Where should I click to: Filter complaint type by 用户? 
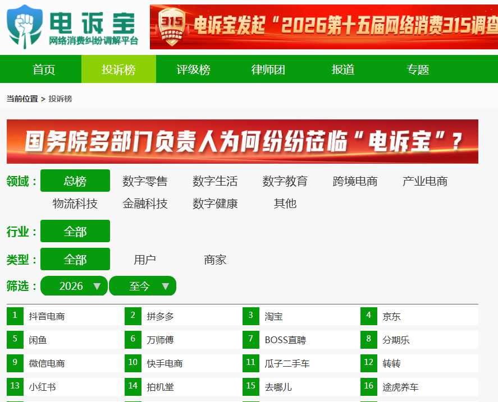point(145,260)
